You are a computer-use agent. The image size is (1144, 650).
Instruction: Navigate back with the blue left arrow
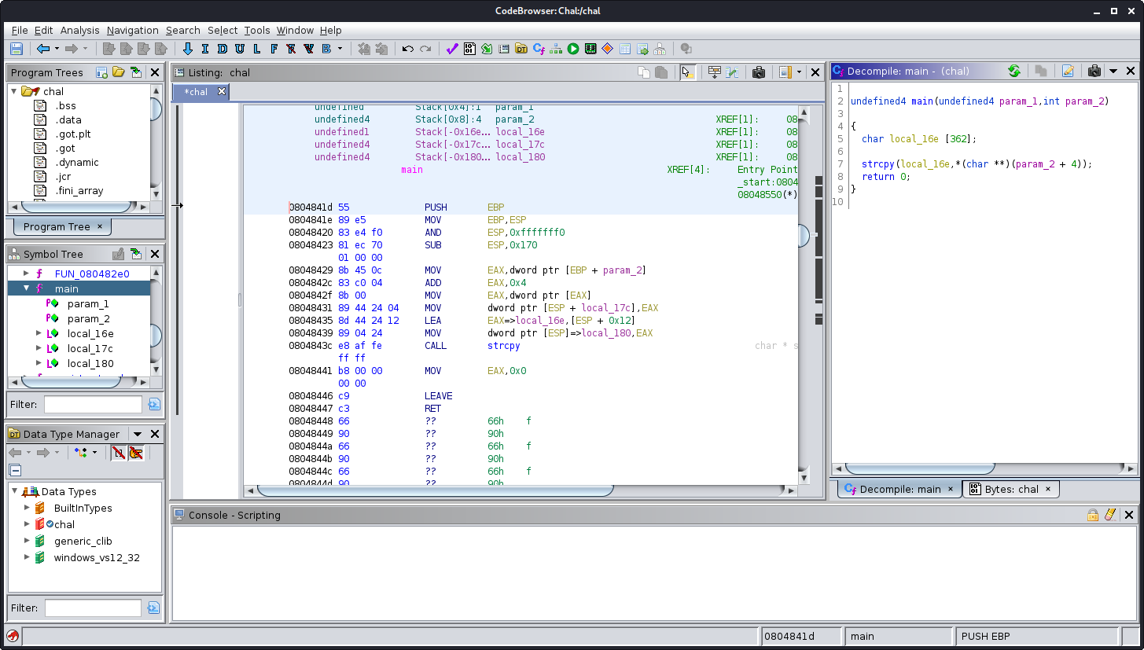pyautogui.click(x=43, y=49)
